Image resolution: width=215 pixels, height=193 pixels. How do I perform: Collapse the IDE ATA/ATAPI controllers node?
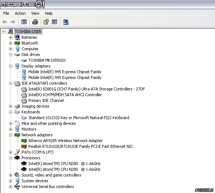point(10,83)
